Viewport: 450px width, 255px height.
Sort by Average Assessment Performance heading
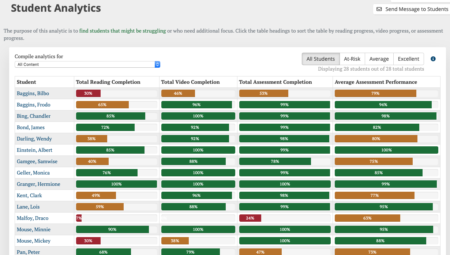point(376,82)
